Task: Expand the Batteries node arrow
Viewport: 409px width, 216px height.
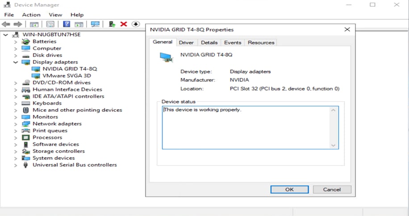Action: tap(16, 41)
